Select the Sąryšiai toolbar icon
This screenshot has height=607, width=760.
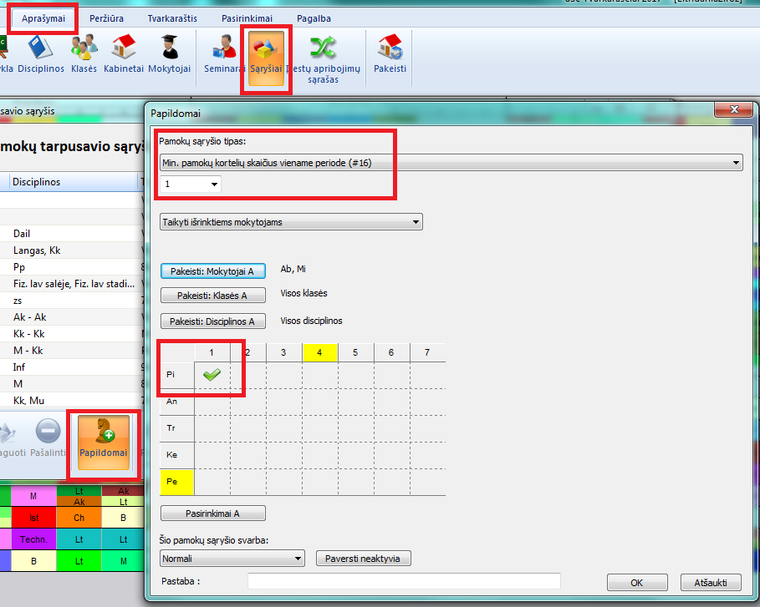click(266, 58)
